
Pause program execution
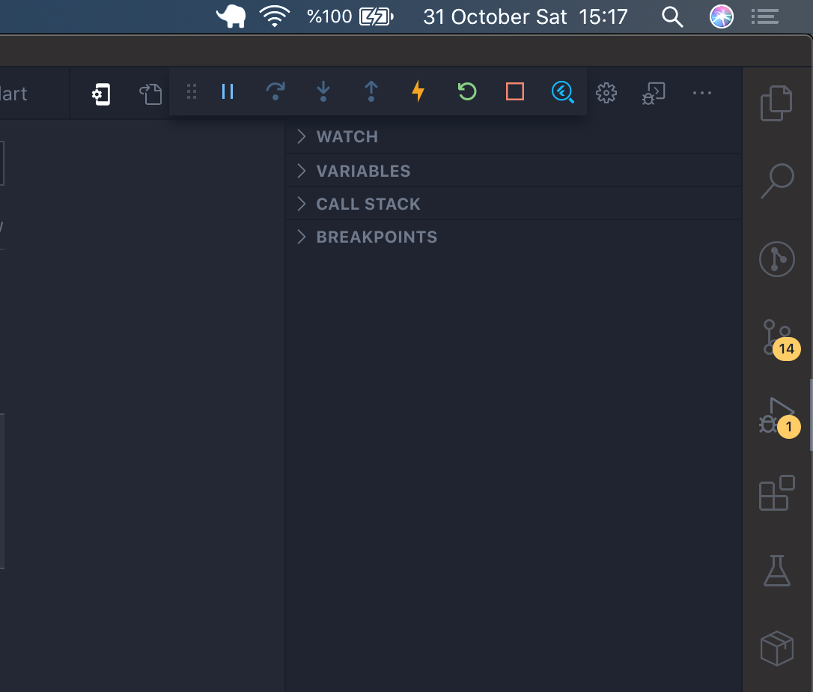click(x=227, y=92)
